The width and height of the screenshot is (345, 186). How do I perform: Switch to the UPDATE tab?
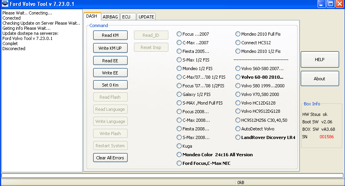coord(146,17)
